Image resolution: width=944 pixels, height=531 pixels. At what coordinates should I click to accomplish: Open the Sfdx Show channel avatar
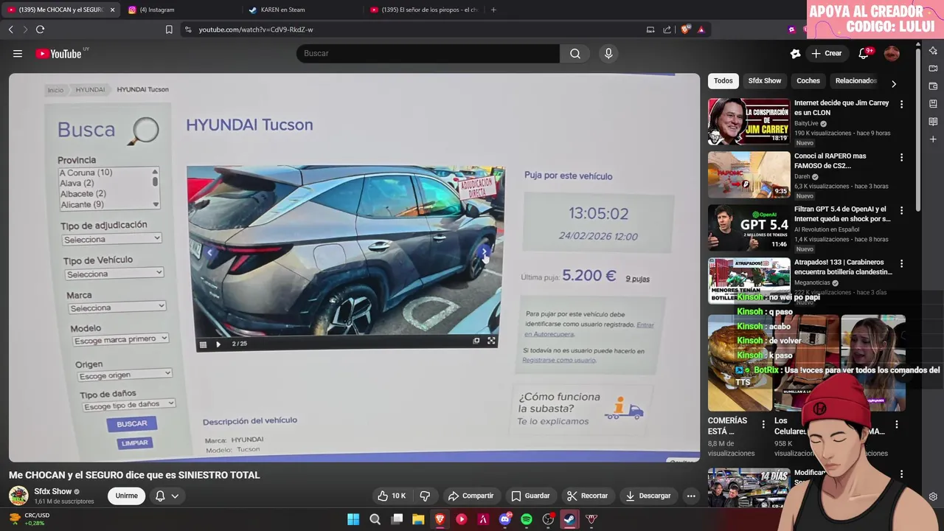pyautogui.click(x=18, y=496)
